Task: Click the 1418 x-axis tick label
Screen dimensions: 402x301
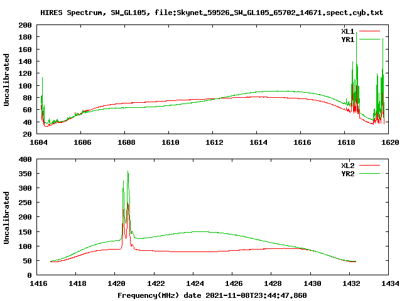Action: (x=77, y=283)
